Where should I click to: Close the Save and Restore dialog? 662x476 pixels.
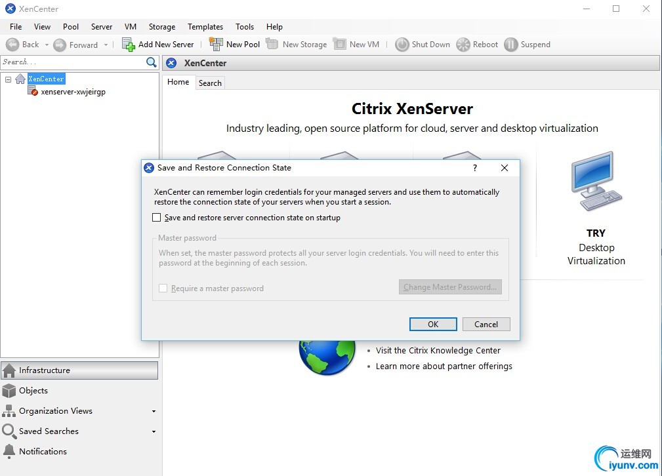[505, 168]
